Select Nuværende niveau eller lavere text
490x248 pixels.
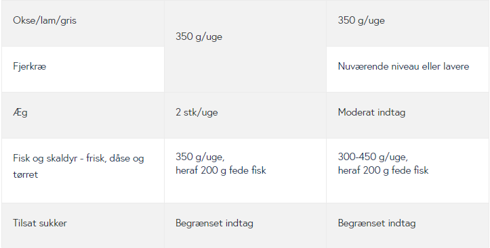point(403,66)
